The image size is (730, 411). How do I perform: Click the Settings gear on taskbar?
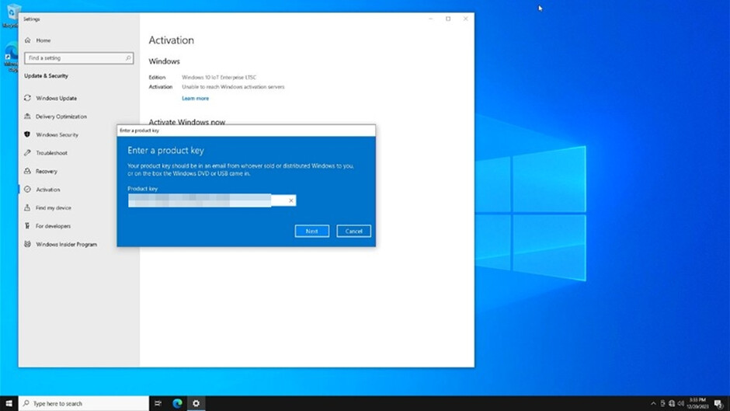[196, 403]
